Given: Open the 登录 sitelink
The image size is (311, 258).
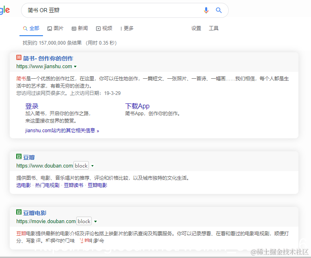Looking at the screenshot, I should [32, 106].
